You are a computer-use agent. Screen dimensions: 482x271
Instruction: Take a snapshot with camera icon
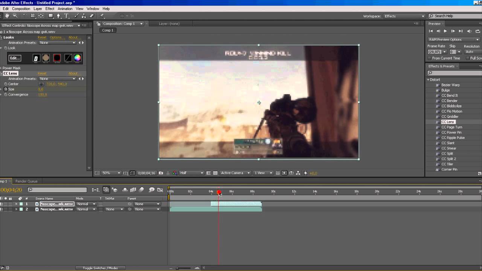pos(161,173)
